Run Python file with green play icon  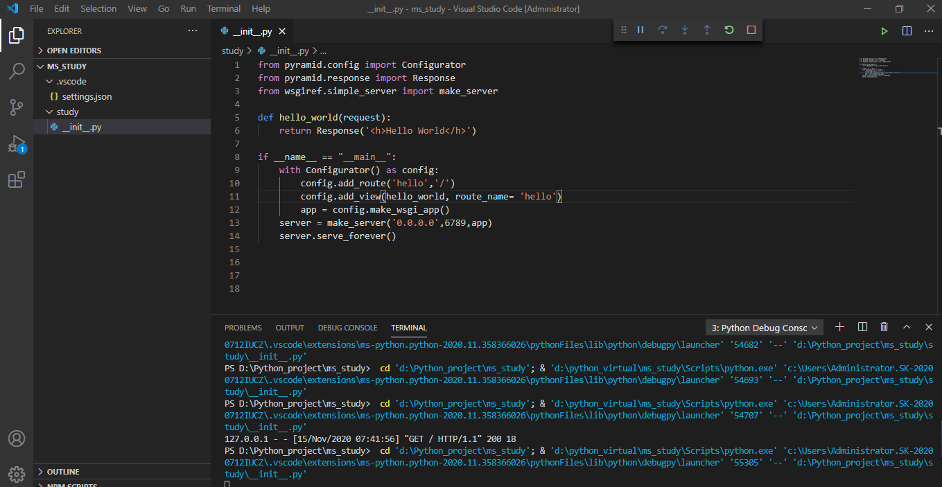point(884,31)
